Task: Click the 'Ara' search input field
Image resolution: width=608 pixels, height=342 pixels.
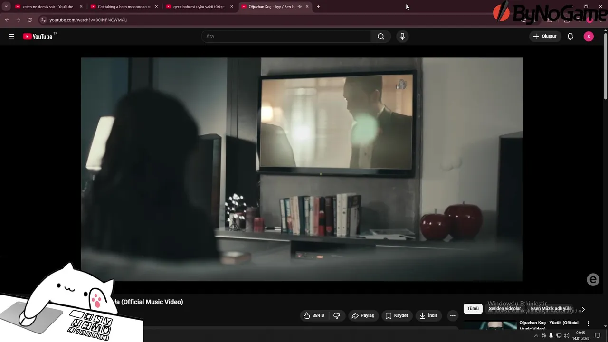Action: 286,37
